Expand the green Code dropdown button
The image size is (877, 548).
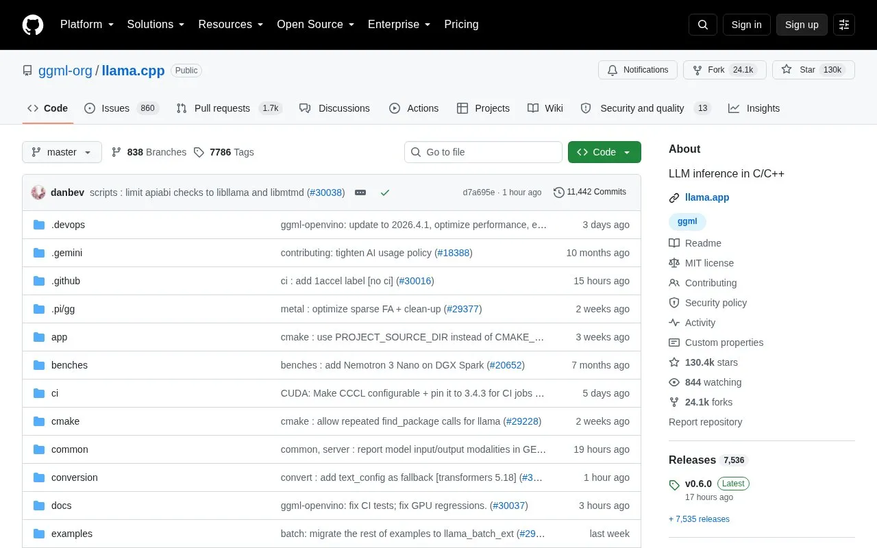(x=604, y=152)
